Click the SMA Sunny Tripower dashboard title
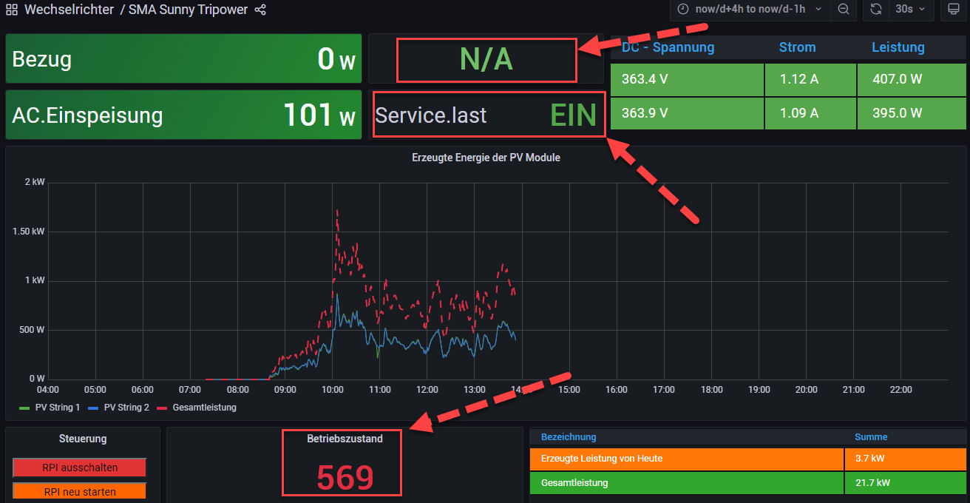Screen dimensions: 970x503 click(x=188, y=10)
